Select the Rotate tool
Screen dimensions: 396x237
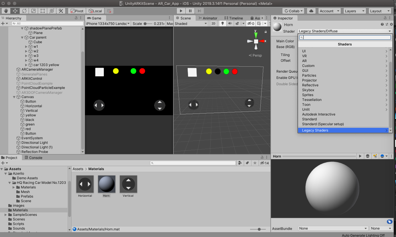[24, 11]
